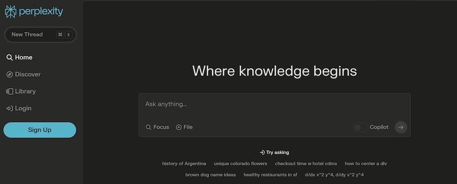Try the 'history of Argentina' suggestion
The width and height of the screenshot is (457, 184).
coord(184,164)
